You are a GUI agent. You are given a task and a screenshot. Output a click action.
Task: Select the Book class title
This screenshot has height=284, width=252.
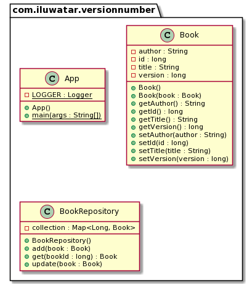tap(189, 35)
